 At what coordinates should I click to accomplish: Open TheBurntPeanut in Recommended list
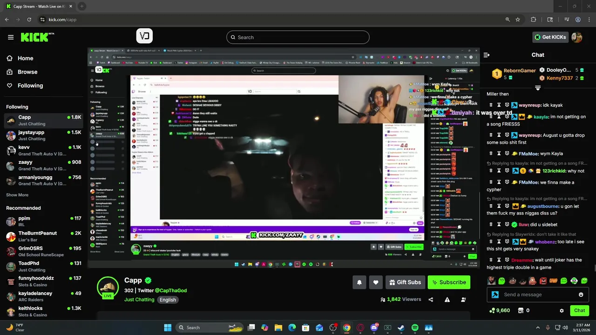44,236
